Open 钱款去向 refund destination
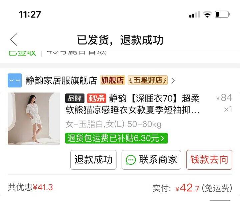Image resolution: width=240 pixels, height=201 pixels. (x=209, y=160)
